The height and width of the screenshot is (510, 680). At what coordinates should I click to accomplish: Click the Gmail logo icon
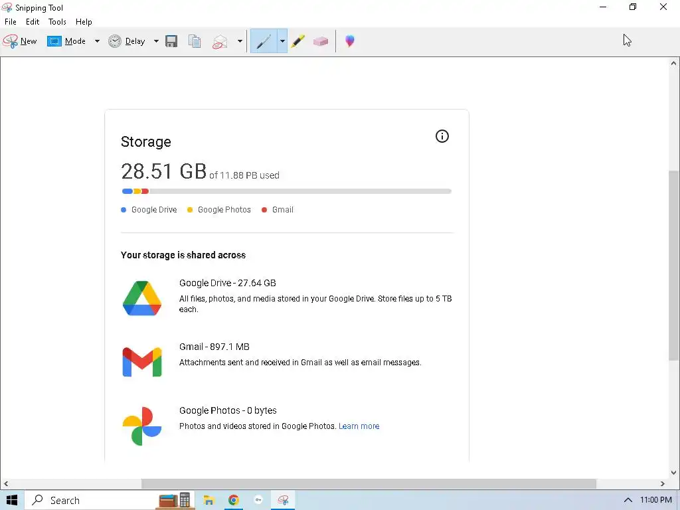[x=142, y=362]
